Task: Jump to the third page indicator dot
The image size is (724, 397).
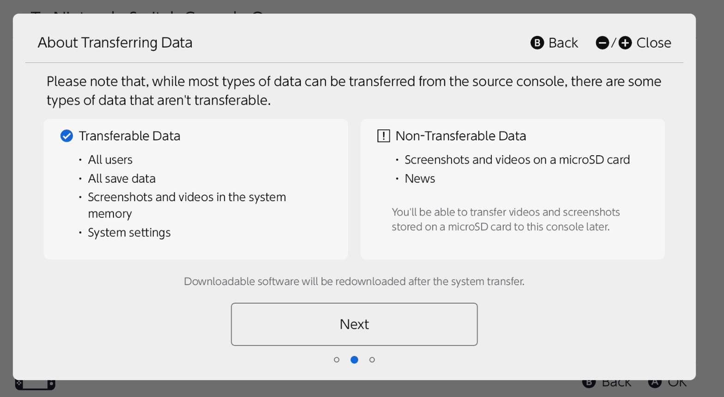Action: tap(372, 360)
